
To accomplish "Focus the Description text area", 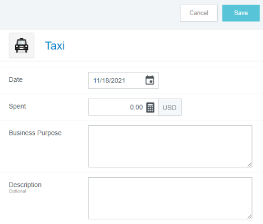I will 170,198.
